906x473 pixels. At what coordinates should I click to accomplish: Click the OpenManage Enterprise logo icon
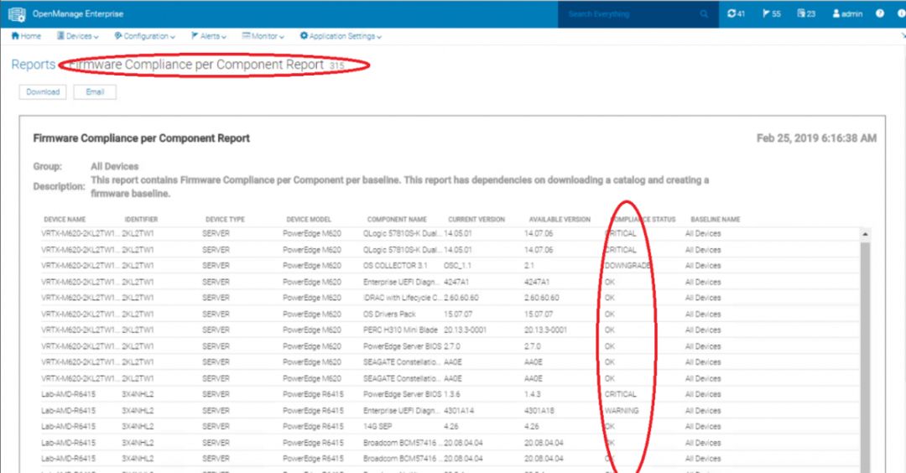click(x=17, y=14)
